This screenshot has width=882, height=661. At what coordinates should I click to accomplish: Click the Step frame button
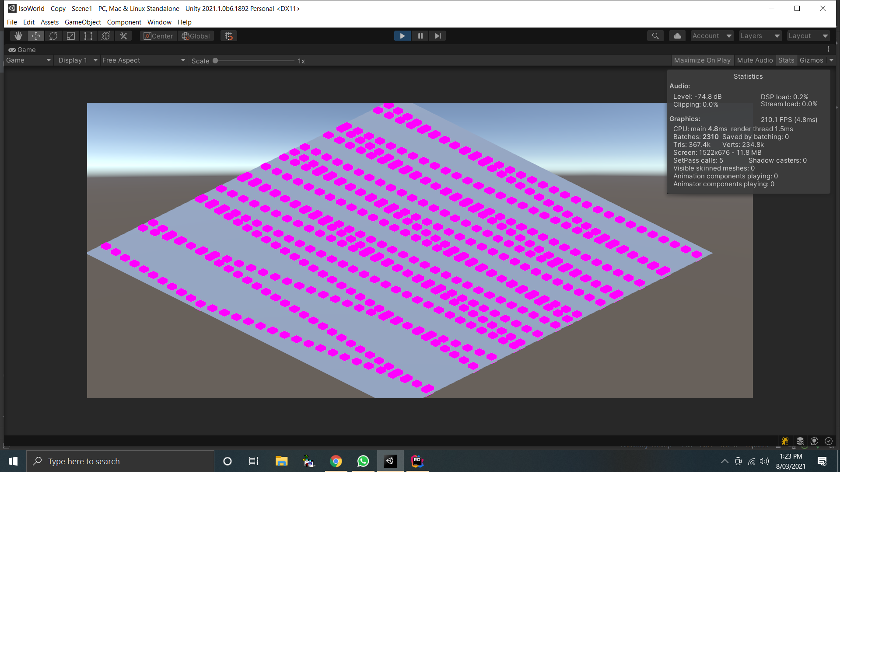[x=437, y=36]
